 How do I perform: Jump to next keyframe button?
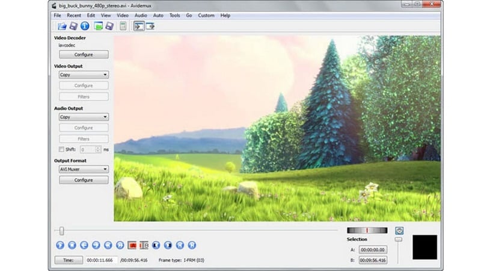pyautogui.click(x=120, y=245)
